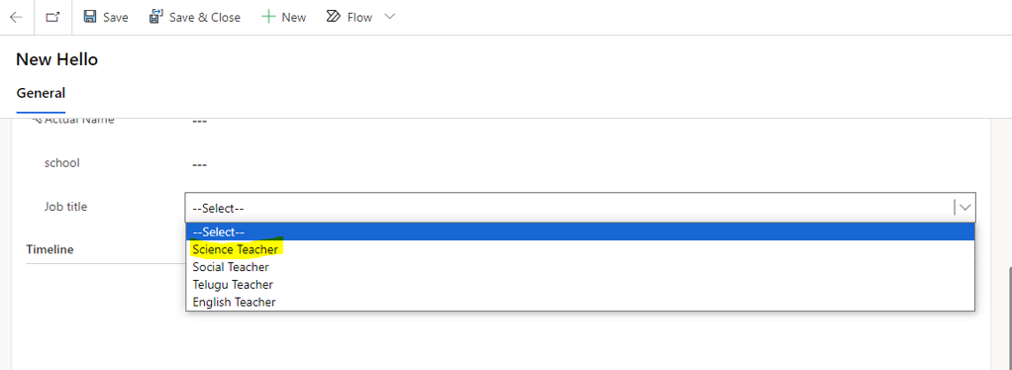Click the Job title dropdown arrow

pos(964,208)
